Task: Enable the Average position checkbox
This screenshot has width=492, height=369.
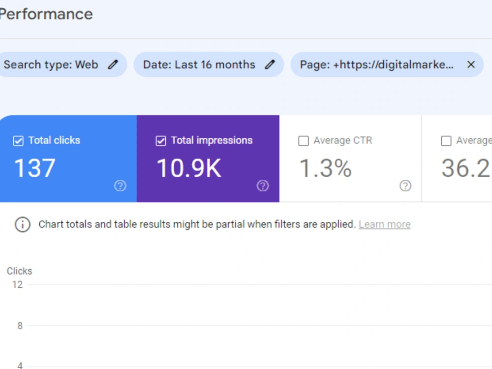Action: pos(446,141)
